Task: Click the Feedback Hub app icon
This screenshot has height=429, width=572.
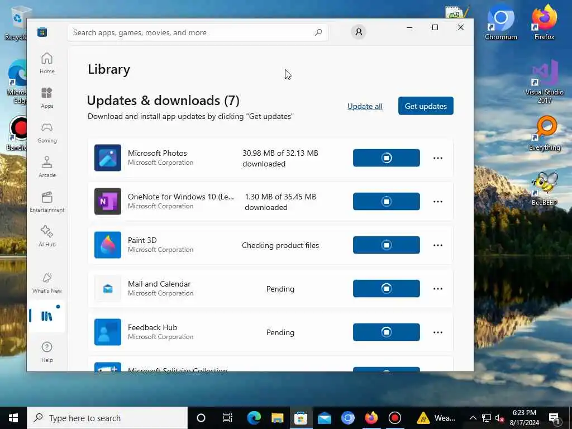Action: (108, 332)
